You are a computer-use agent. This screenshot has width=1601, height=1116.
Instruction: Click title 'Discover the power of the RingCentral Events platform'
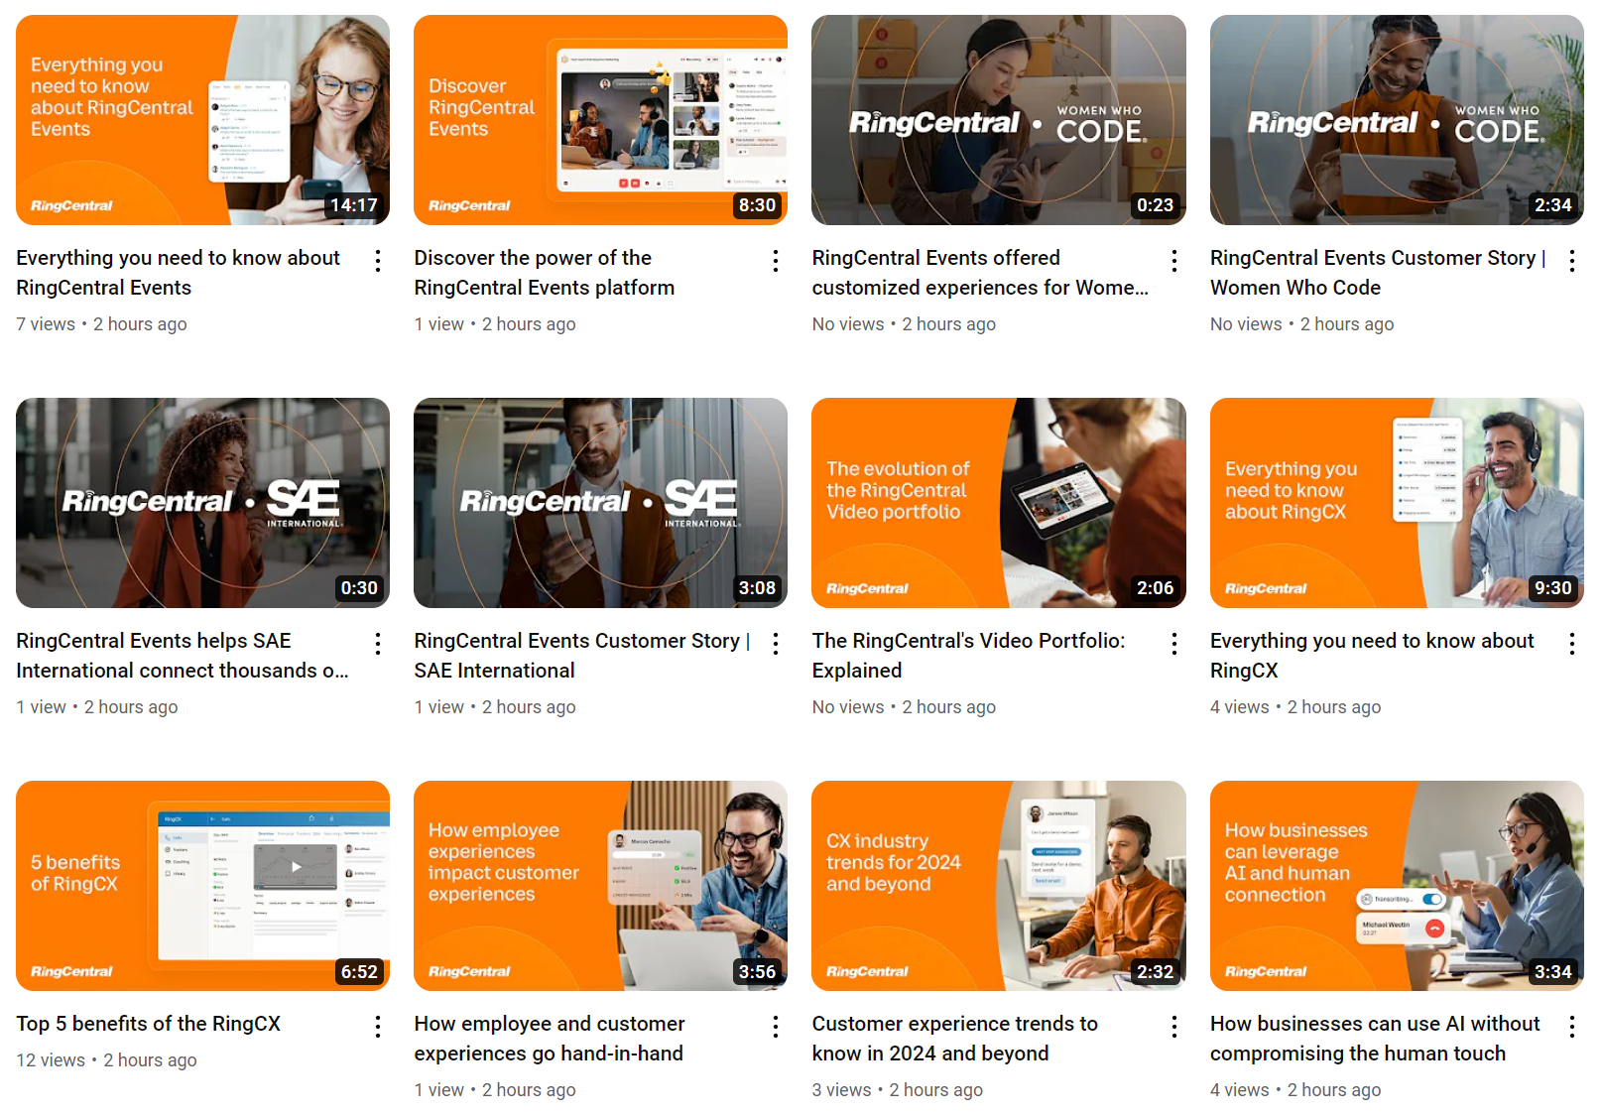point(545,273)
